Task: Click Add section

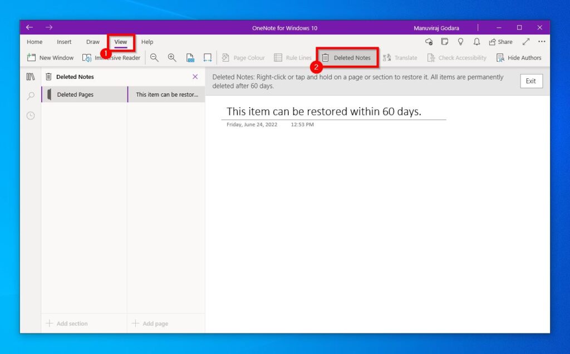Action: [67, 323]
